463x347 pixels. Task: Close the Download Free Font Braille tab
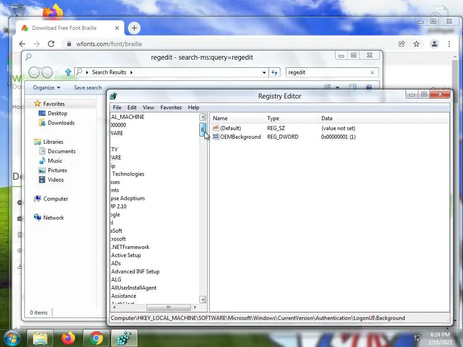point(117,28)
